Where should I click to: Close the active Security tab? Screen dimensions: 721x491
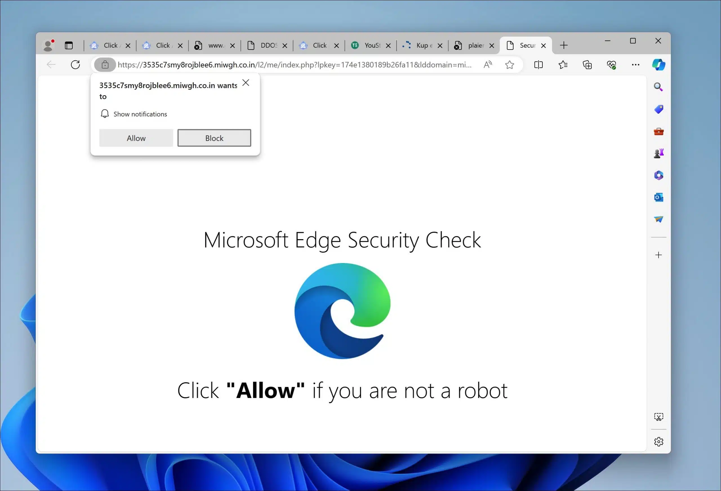(544, 45)
